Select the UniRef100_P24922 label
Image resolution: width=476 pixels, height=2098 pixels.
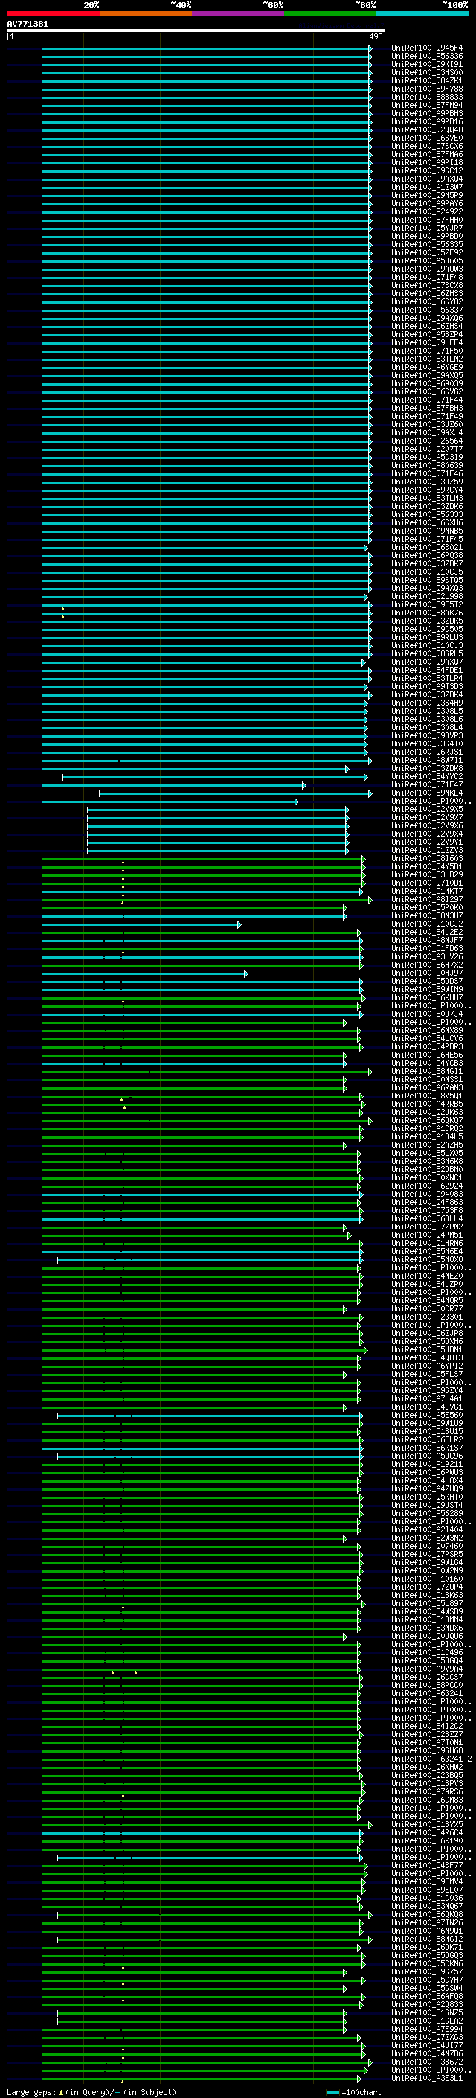427,212
